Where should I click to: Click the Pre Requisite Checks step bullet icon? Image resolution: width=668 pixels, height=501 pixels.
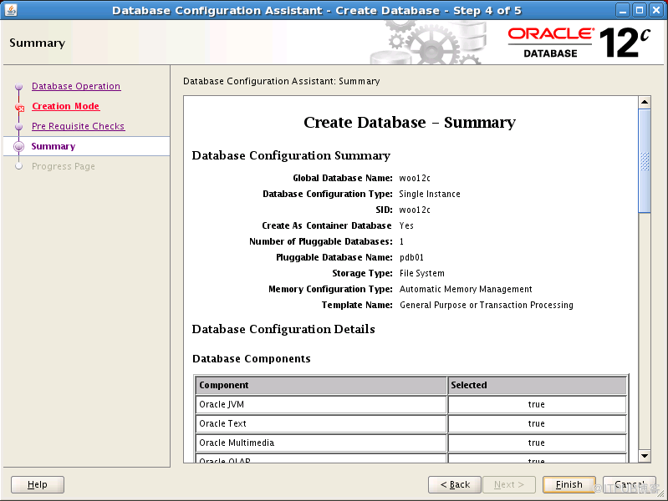point(18,126)
